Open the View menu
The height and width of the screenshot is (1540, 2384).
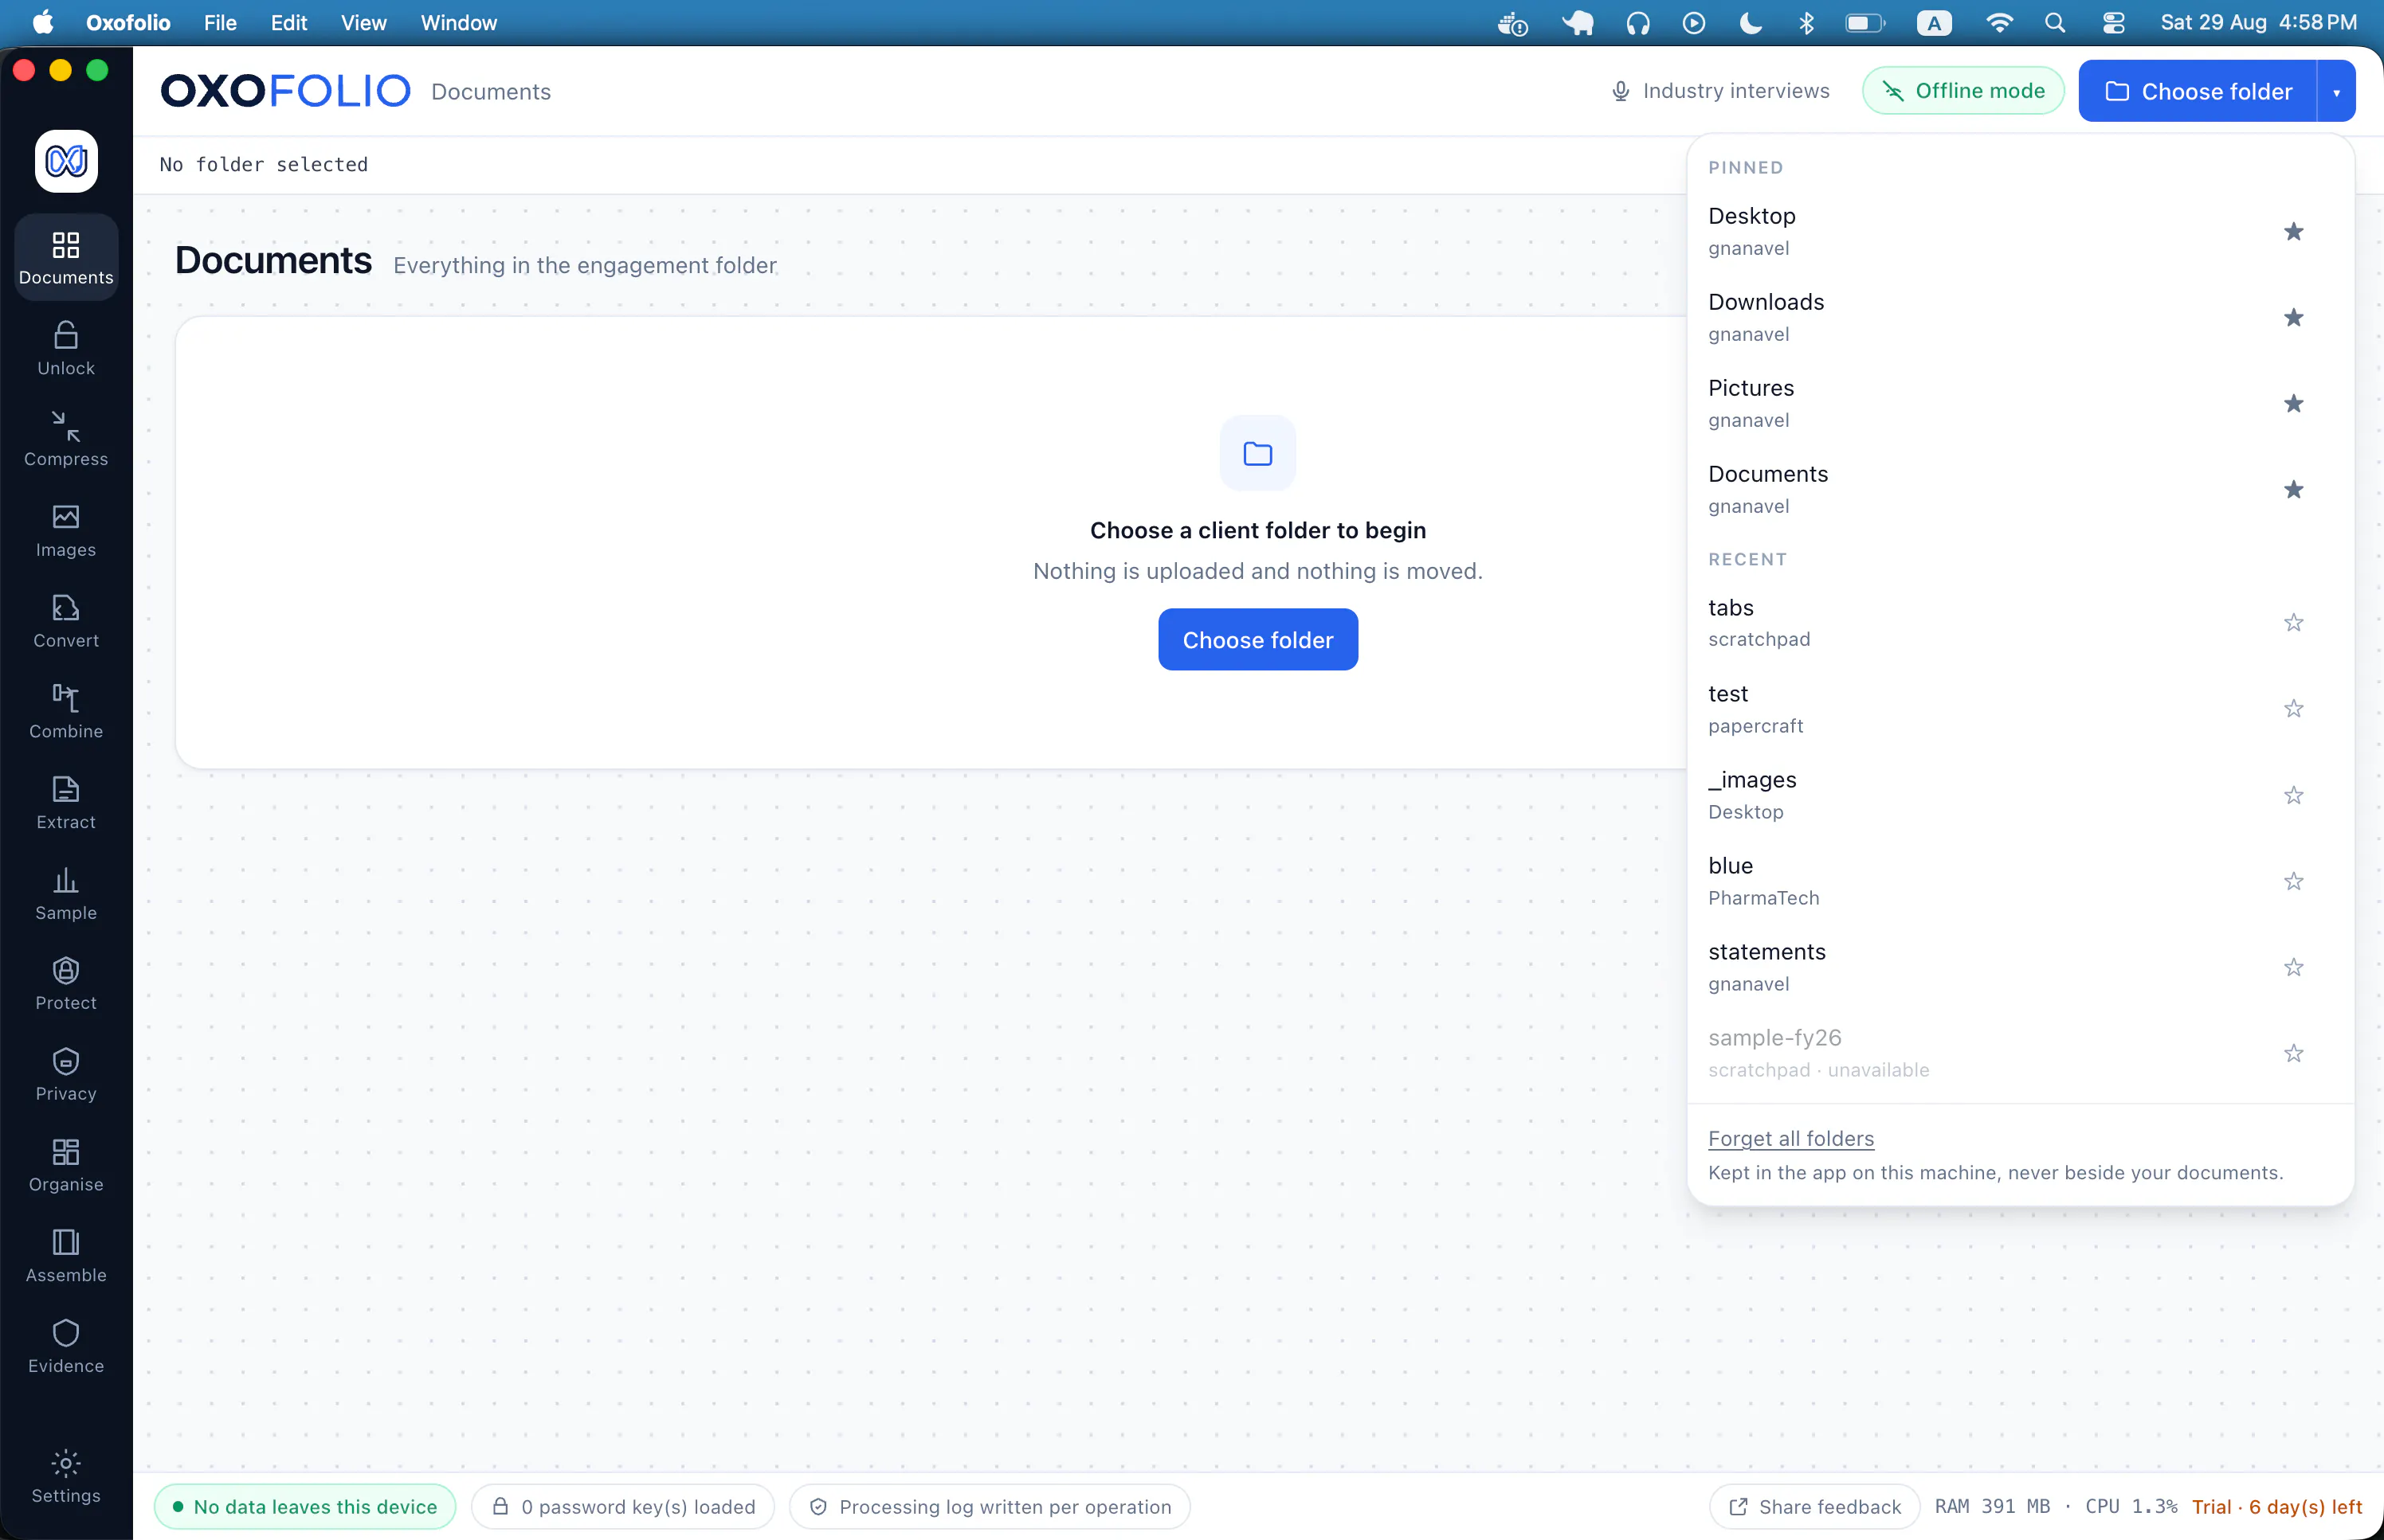pyautogui.click(x=363, y=23)
